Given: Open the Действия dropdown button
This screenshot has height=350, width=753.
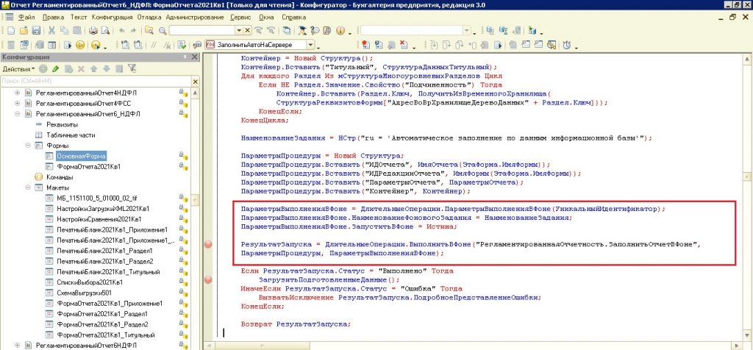Looking at the screenshot, I should [x=18, y=68].
